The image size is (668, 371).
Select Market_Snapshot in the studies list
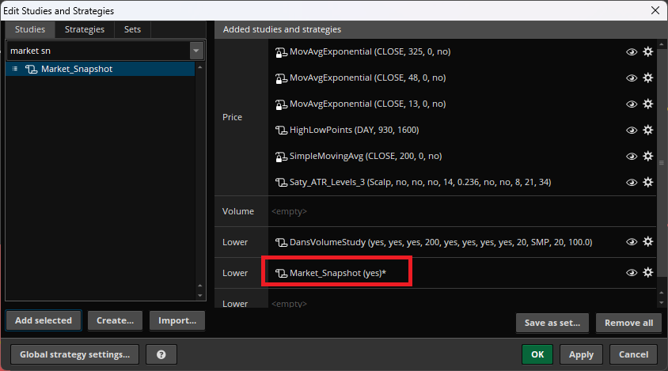pyautogui.click(x=76, y=69)
